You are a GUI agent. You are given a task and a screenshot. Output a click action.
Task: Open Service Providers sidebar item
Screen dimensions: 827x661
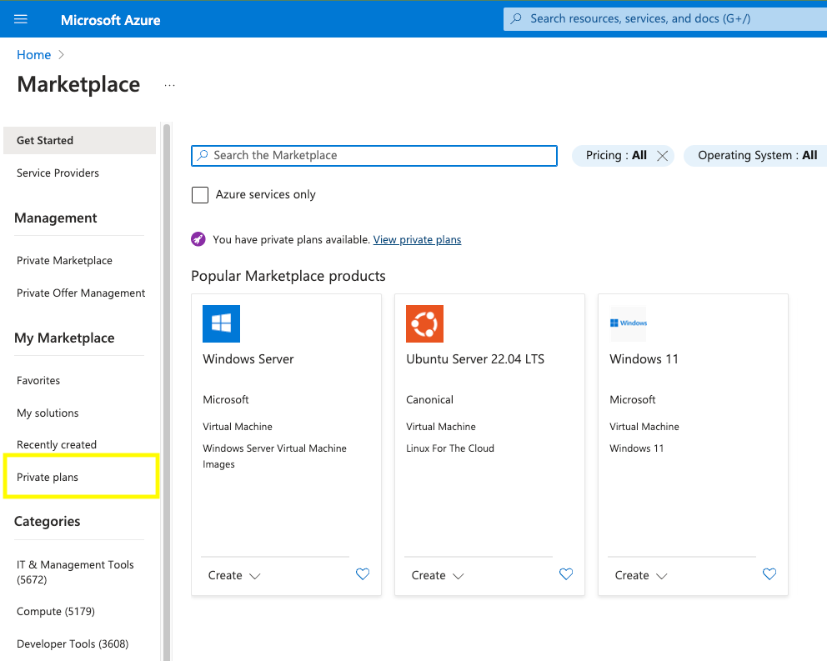tap(58, 173)
